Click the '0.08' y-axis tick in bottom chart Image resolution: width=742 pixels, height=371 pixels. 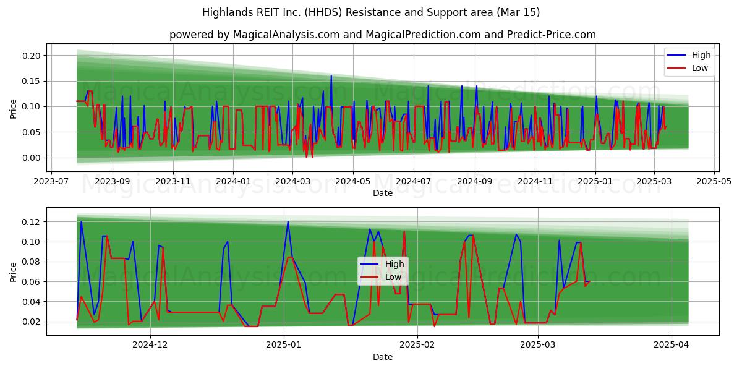point(32,262)
